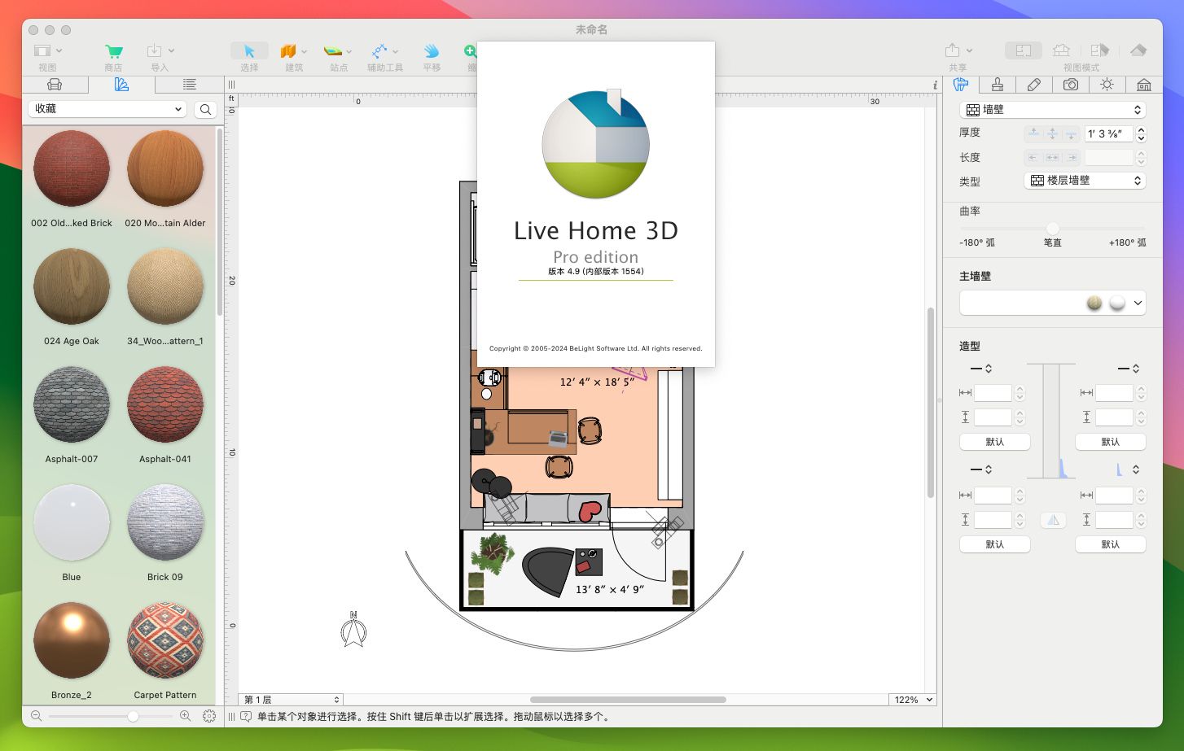Image resolution: width=1184 pixels, height=751 pixels.
Task: Open the 墙壁 object type dropdown
Action: [1053, 110]
